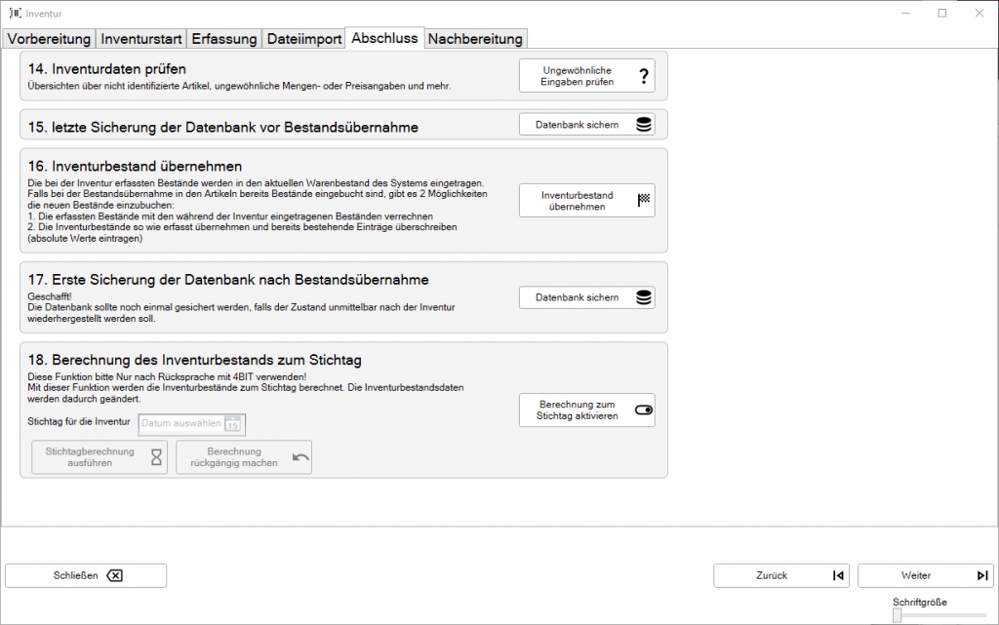The height and width of the screenshot is (625, 999).
Task: Open the calendar picker icon for Stichtag
Action: [x=232, y=424]
